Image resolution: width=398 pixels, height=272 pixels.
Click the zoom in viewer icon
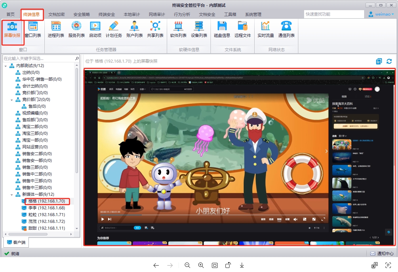[x=201, y=265]
